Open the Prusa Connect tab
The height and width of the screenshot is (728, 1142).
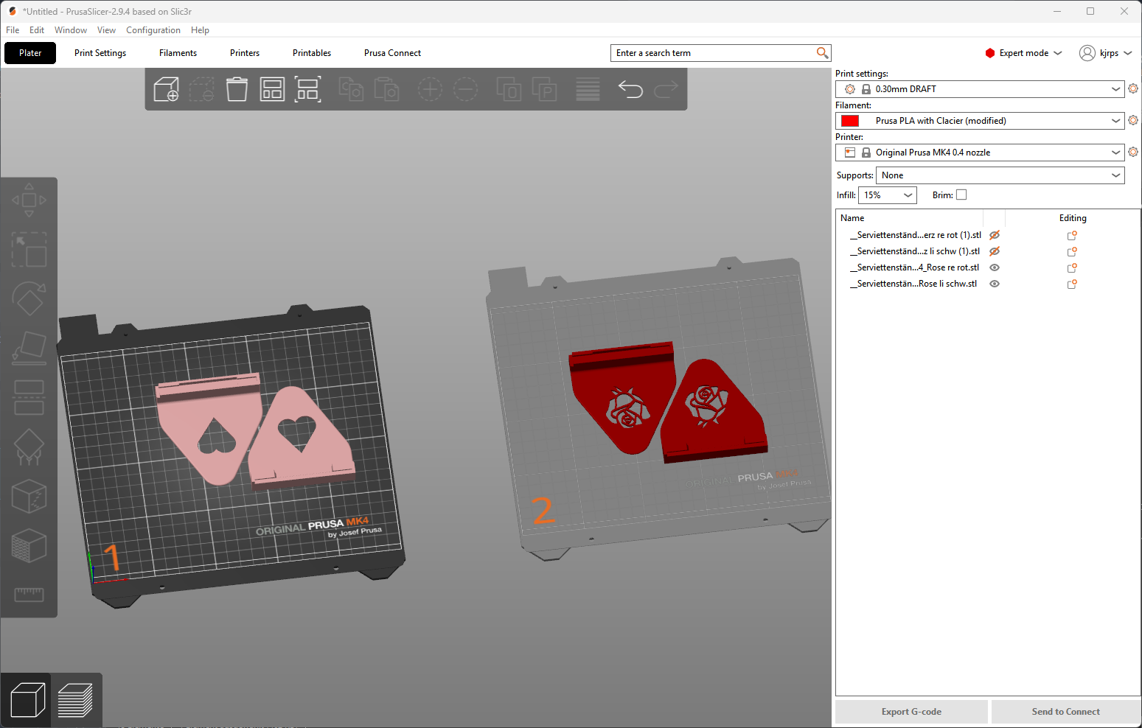pos(392,53)
